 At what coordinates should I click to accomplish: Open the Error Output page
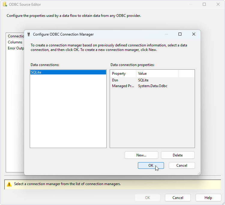point(16,48)
